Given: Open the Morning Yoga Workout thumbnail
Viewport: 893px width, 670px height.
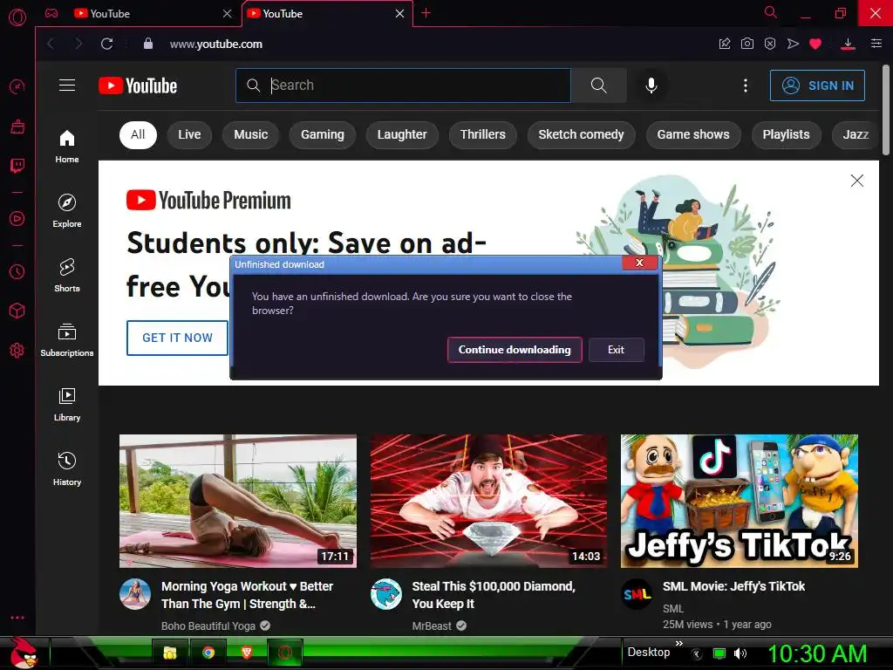Looking at the screenshot, I should 238,502.
